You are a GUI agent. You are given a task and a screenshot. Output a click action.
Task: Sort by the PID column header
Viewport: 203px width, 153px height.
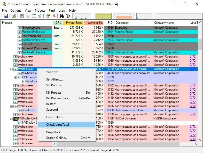pos(109,23)
